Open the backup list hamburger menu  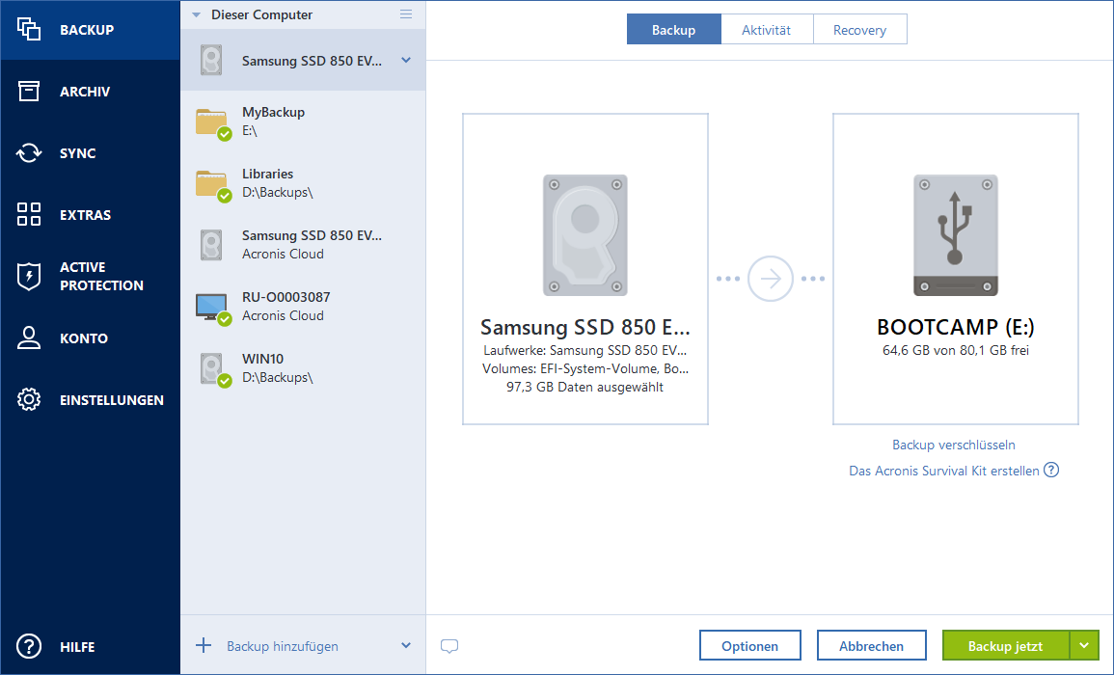click(x=406, y=14)
